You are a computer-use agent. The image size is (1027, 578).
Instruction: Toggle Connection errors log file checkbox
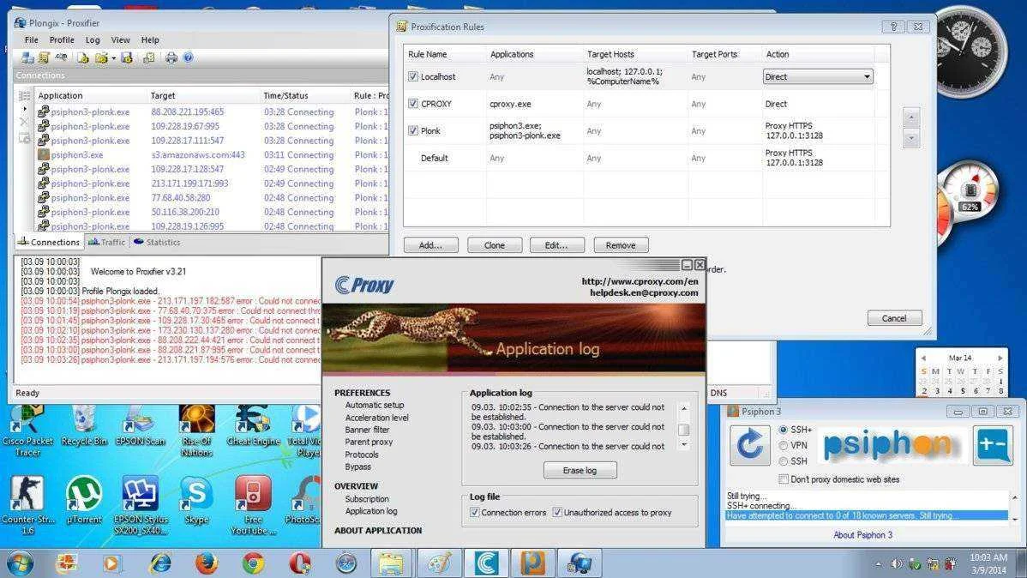pos(474,513)
